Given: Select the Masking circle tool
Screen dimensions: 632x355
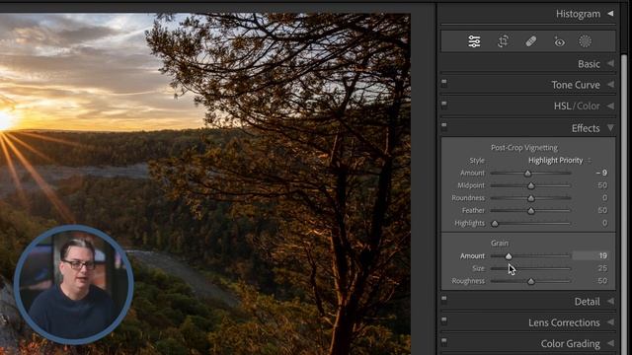Looking at the screenshot, I should [x=585, y=41].
